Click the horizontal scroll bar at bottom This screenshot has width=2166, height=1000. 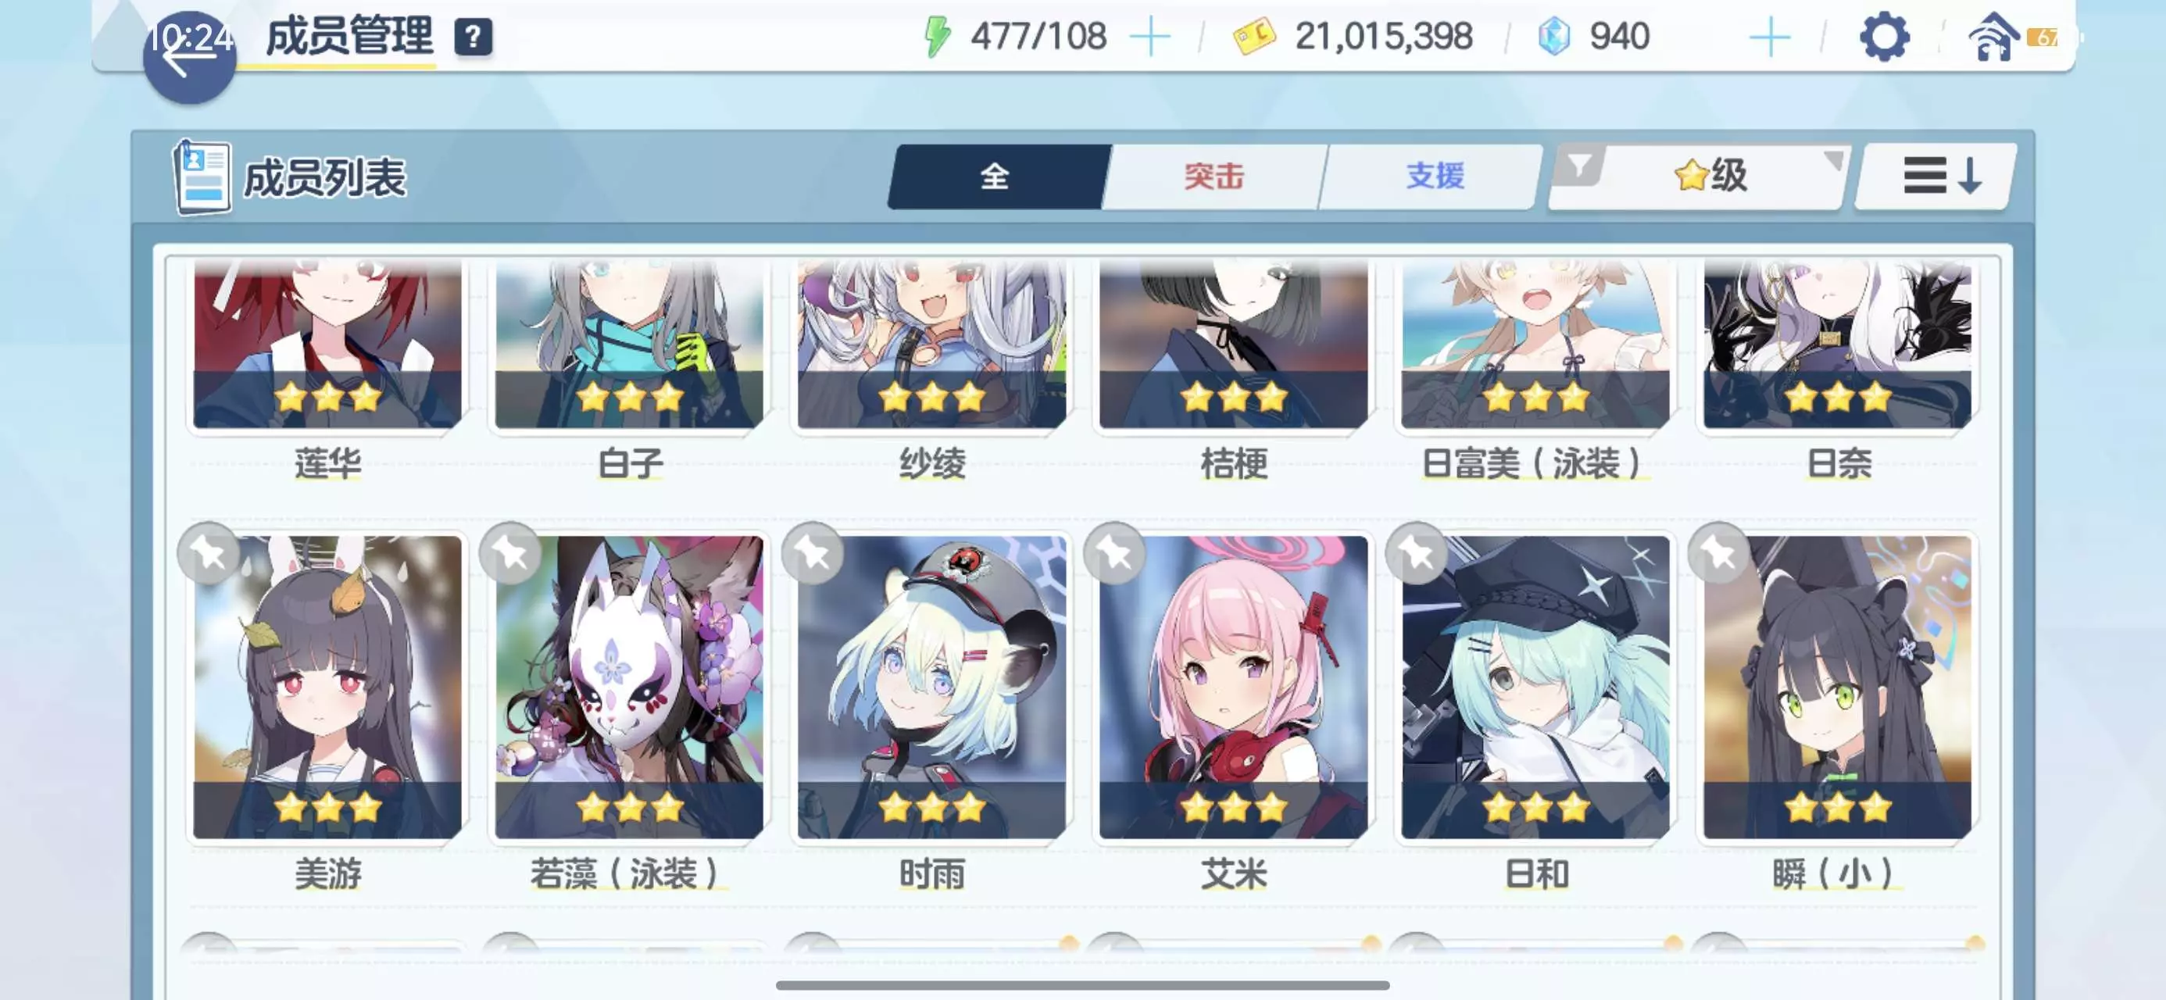pos(1082,985)
